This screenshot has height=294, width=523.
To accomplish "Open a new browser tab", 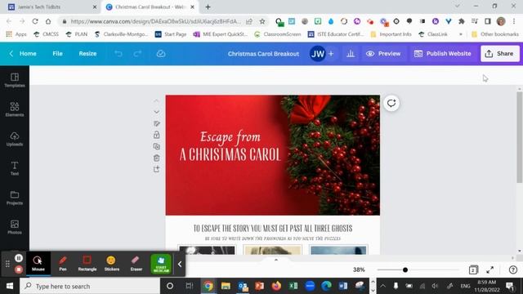I will (x=208, y=7).
